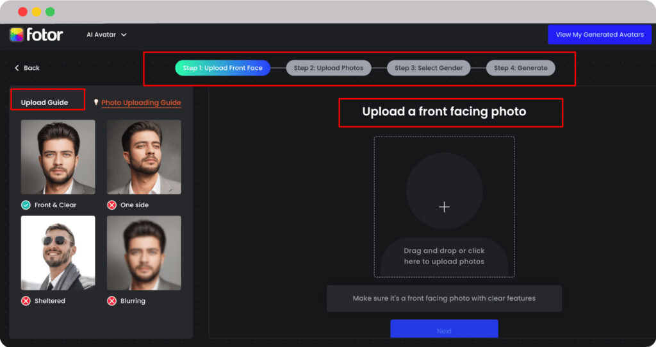Click the red X icon beside Blurring
The width and height of the screenshot is (656, 347).
point(111,301)
